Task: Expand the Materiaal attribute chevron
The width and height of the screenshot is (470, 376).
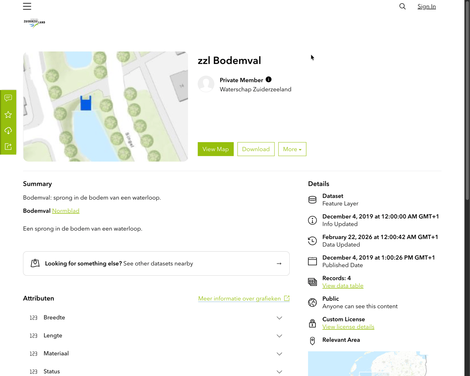Action: 279,354
